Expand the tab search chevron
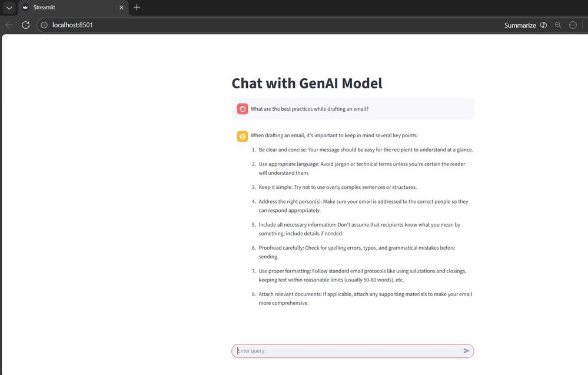Screen dimensions: 588x375 [x=9, y=8]
